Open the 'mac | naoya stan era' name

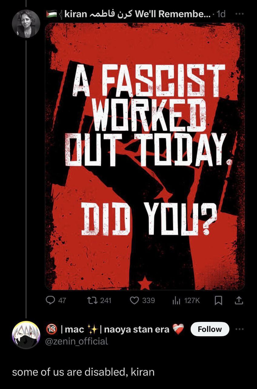tap(115, 329)
